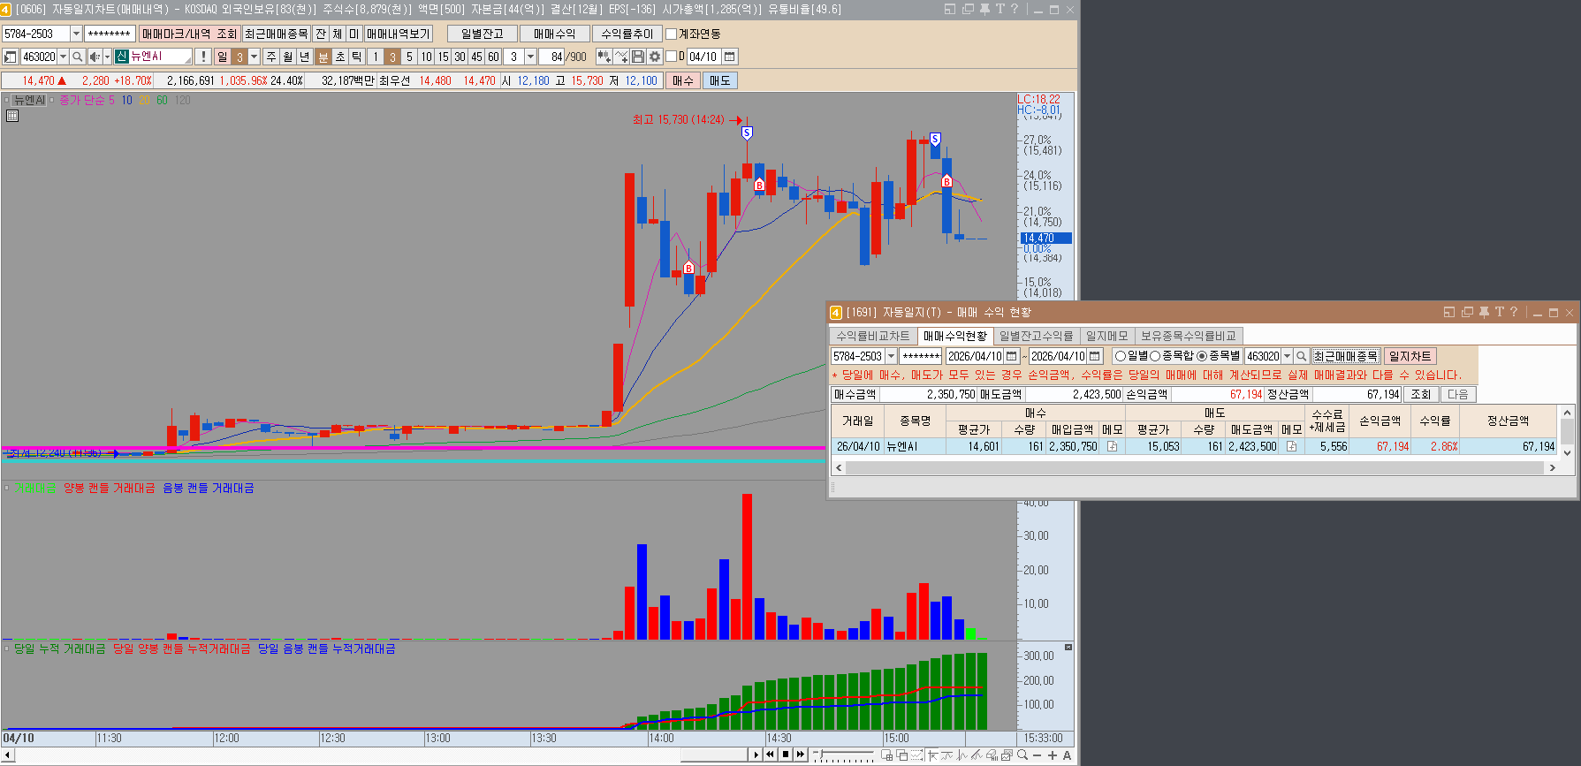Switch to the 일별잔고수익률 tab

(x=1036, y=336)
